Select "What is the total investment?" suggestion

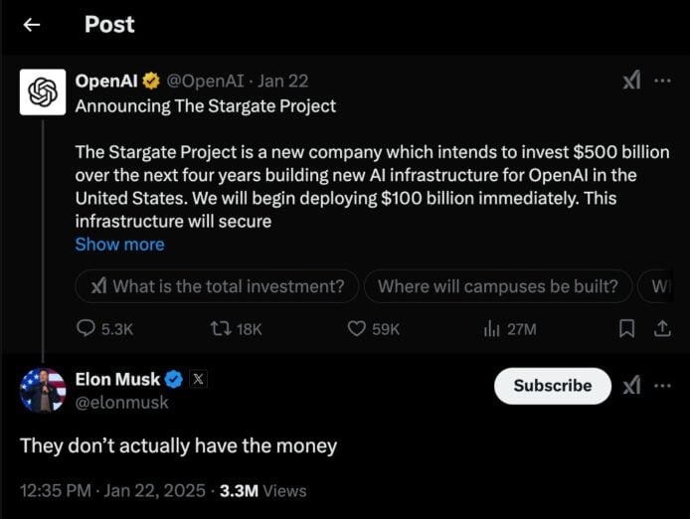217,286
